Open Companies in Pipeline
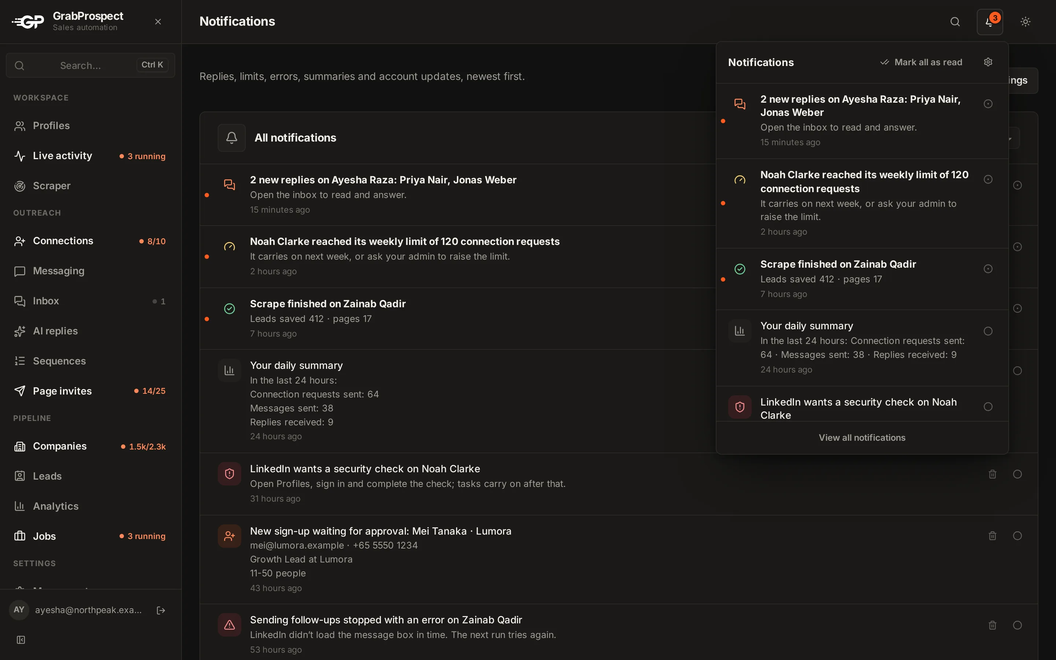The height and width of the screenshot is (660, 1056). 90,446
